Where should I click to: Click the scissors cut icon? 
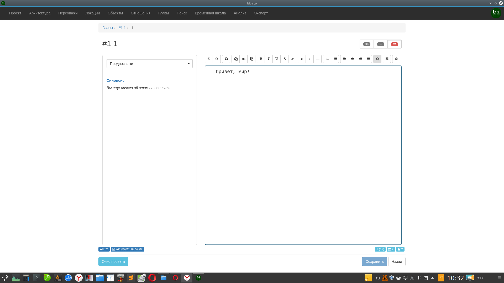[244, 59]
